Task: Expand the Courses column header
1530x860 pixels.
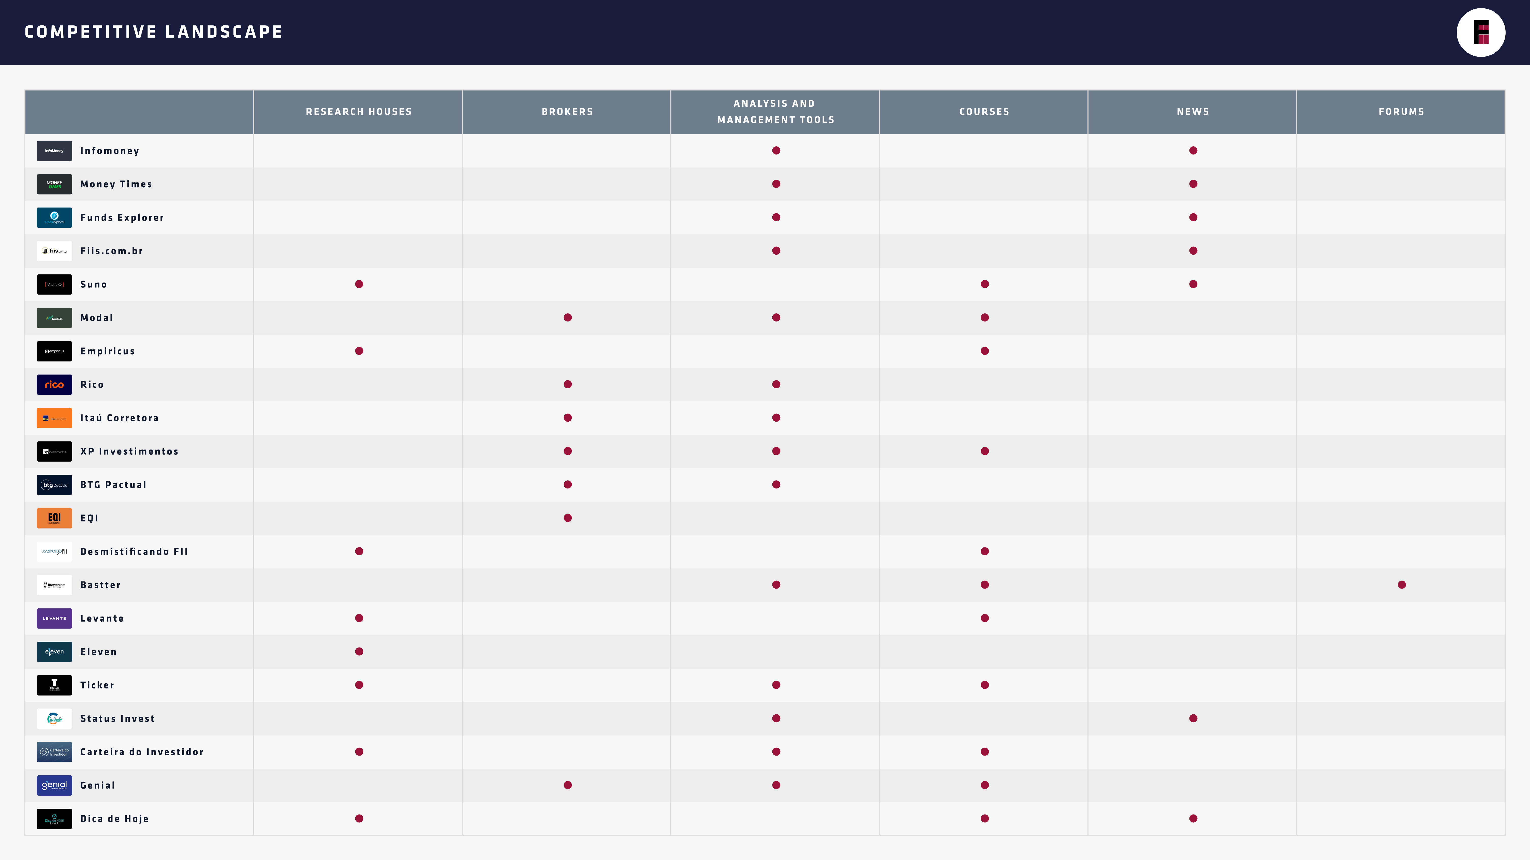Action: (983, 112)
